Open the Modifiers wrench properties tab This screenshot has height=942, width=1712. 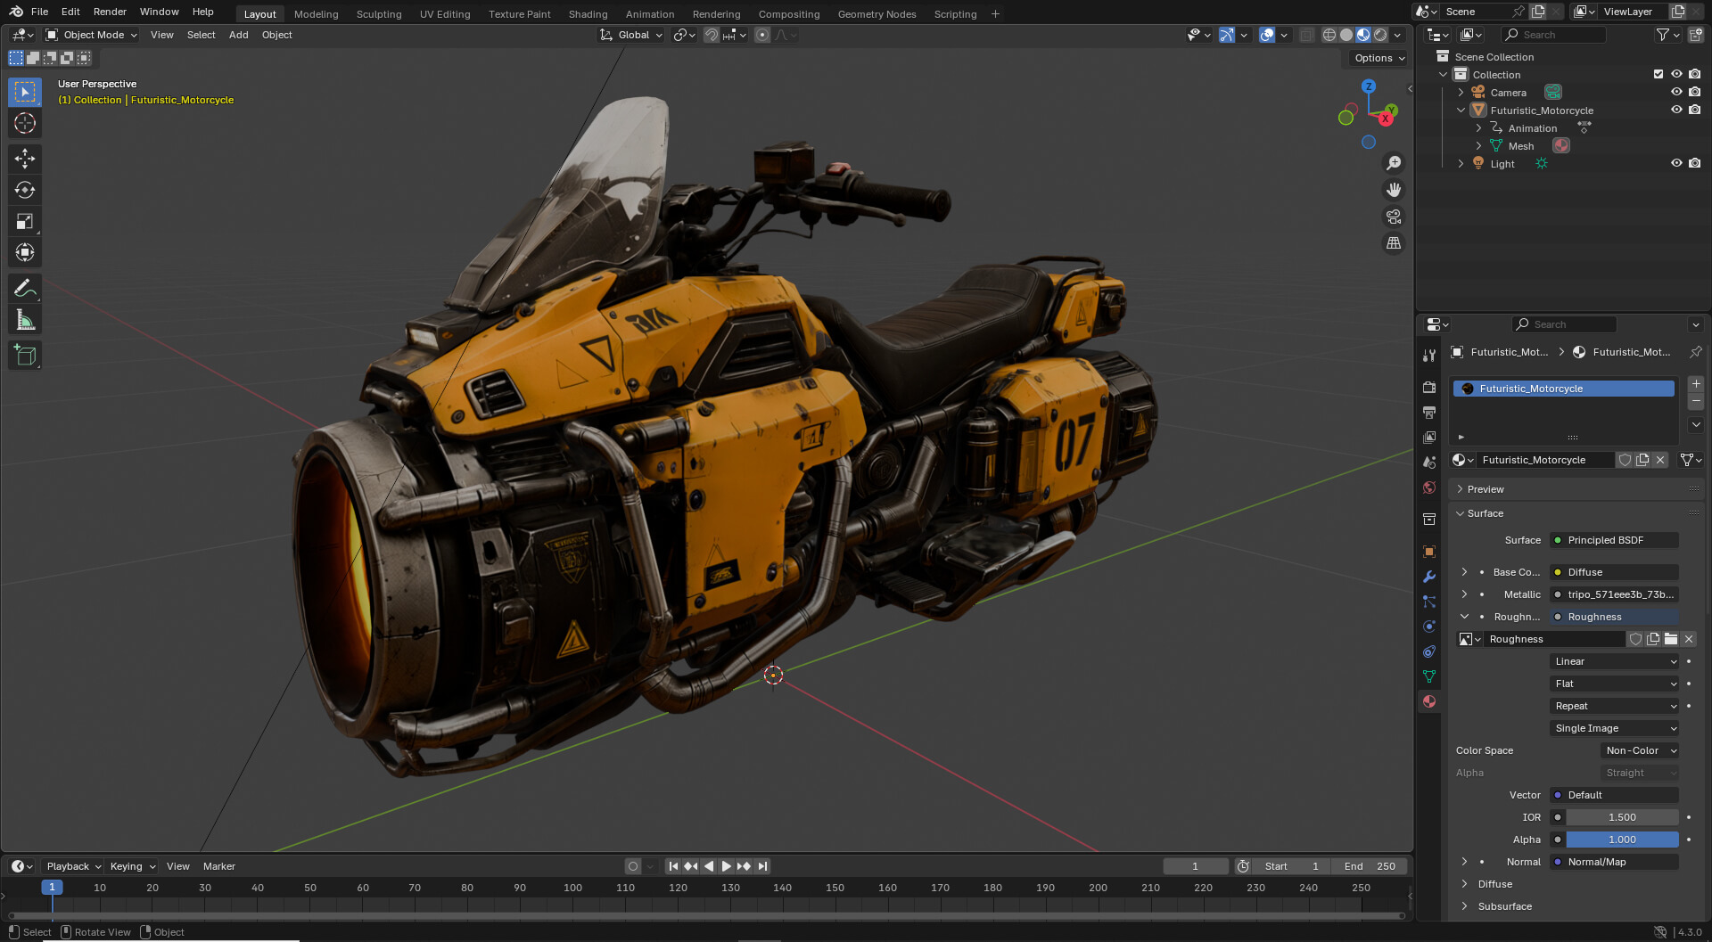tap(1429, 577)
